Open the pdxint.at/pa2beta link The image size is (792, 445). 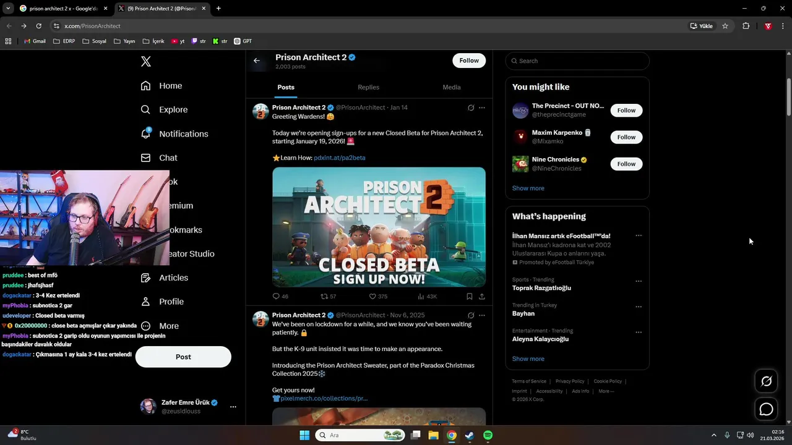(340, 158)
